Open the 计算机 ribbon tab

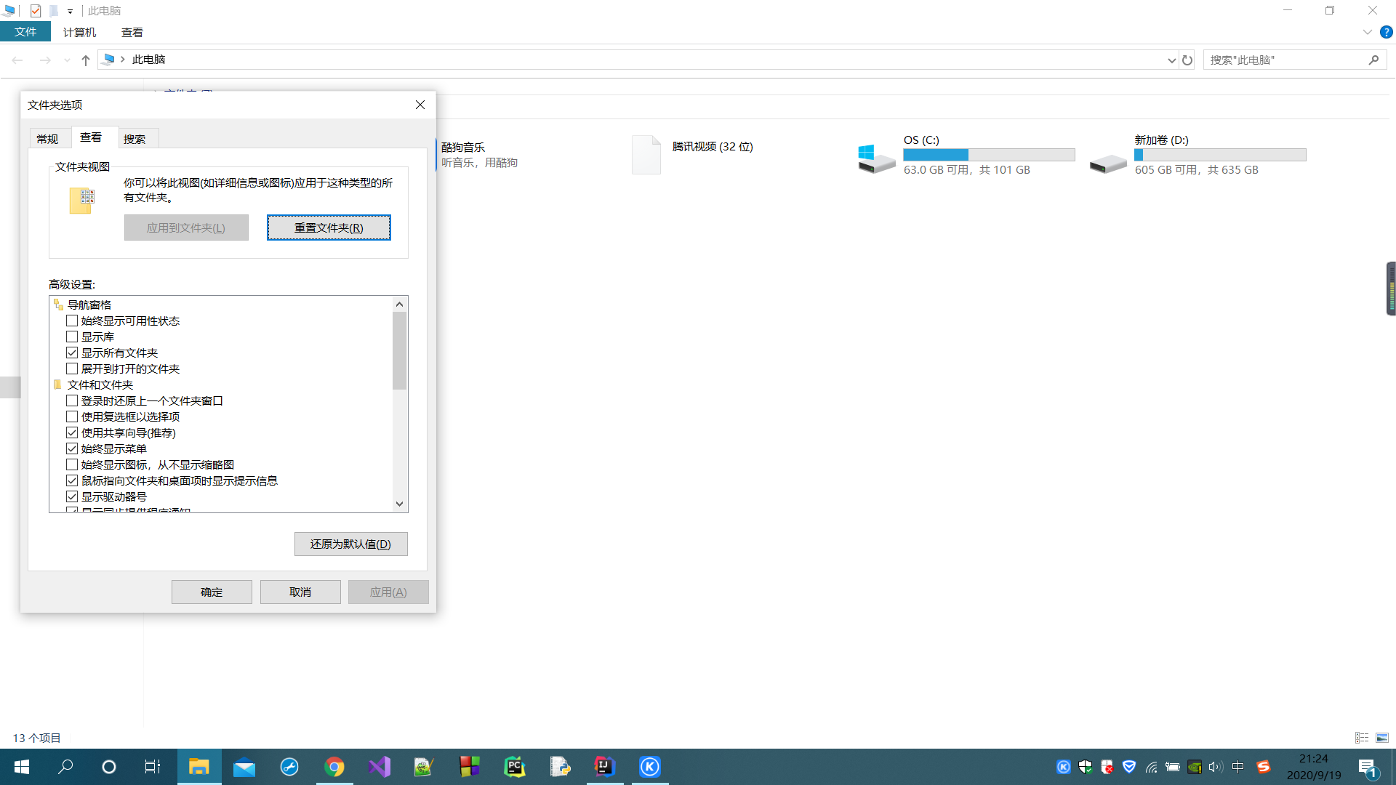coord(79,33)
